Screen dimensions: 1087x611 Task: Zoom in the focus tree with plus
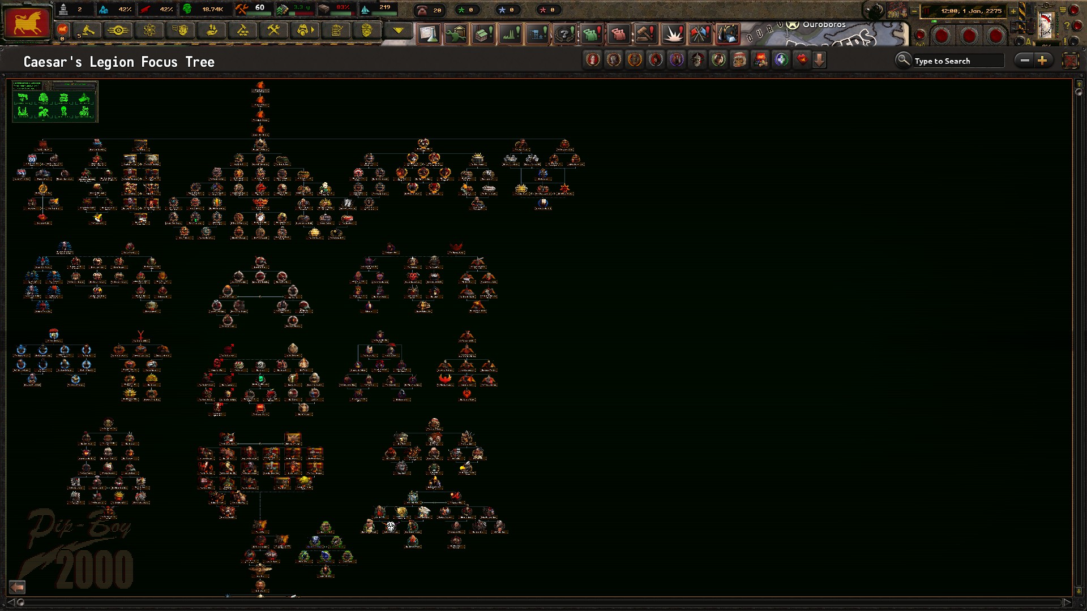pyautogui.click(x=1042, y=60)
